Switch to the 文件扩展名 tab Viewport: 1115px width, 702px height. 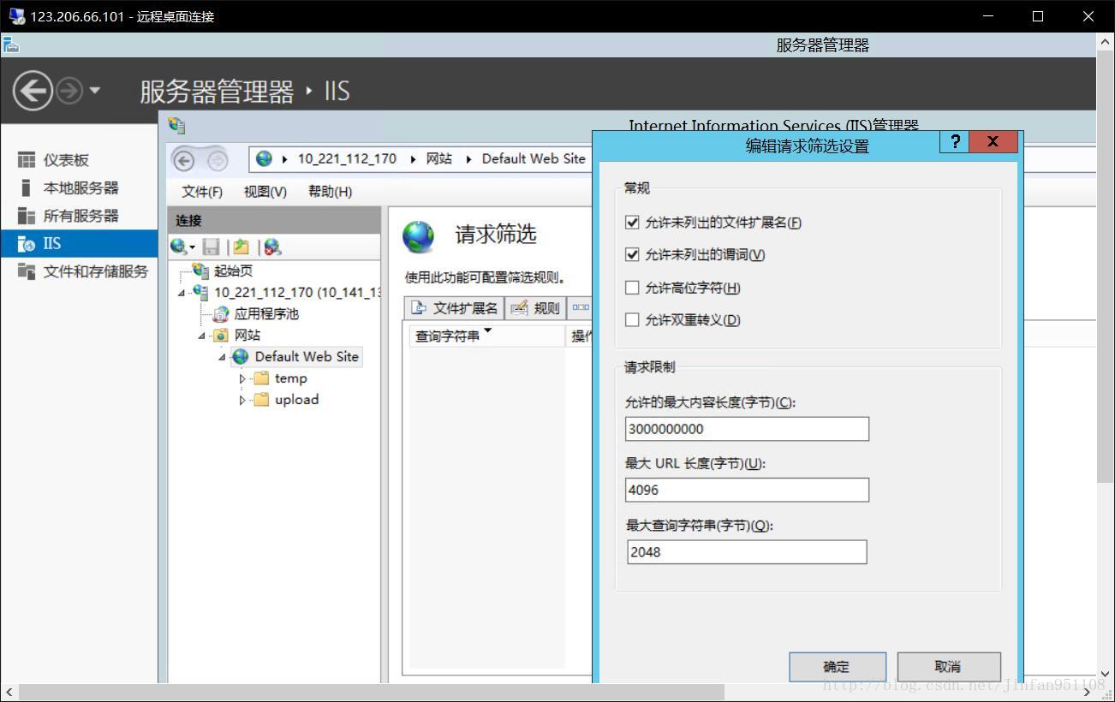(455, 308)
